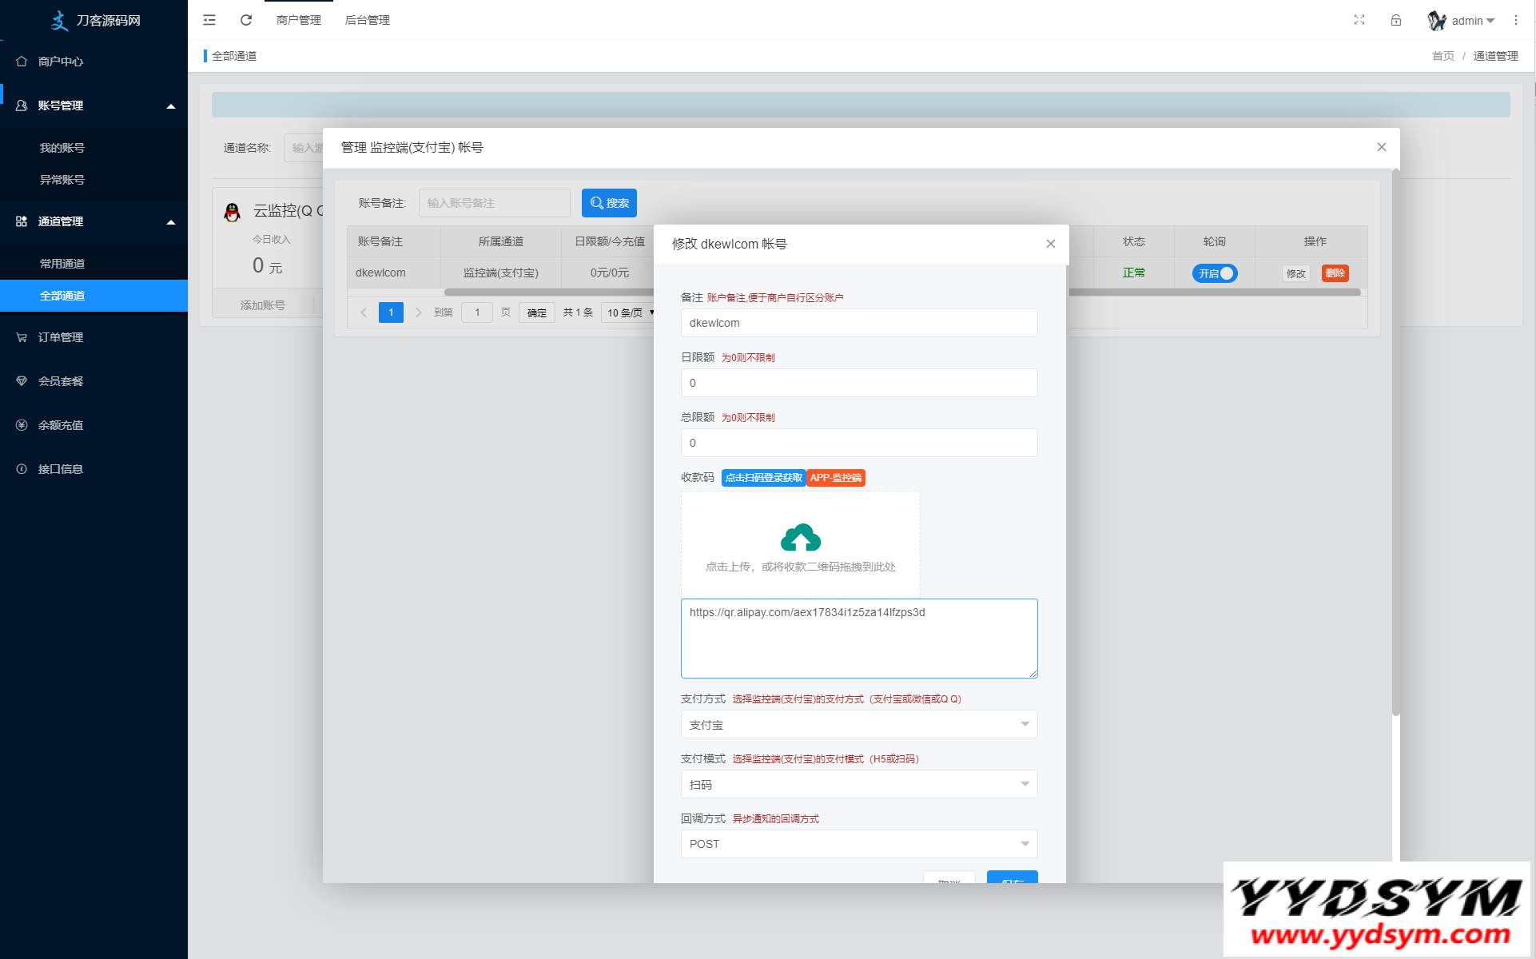Toggle the 轮询 开启 switch
This screenshot has height=959, width=1536.
(1214, 273)
